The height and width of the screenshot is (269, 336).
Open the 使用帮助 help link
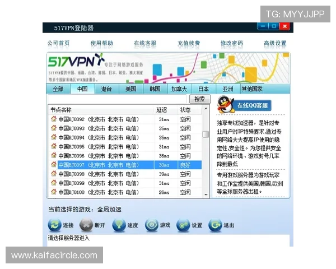[x=102, y=43]
